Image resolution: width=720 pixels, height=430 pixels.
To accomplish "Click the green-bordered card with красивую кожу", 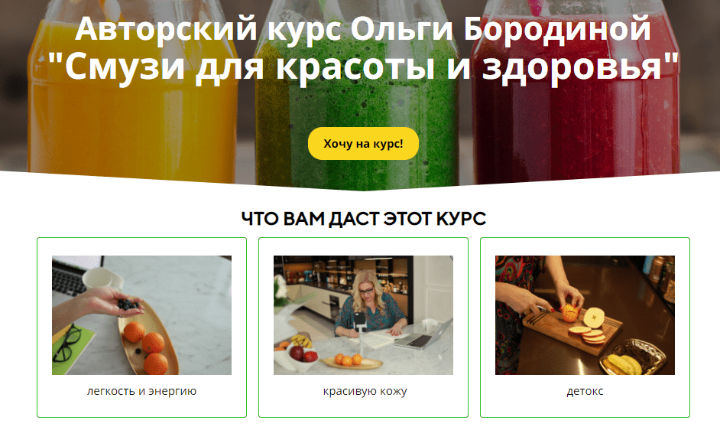I will coord(363,327).
